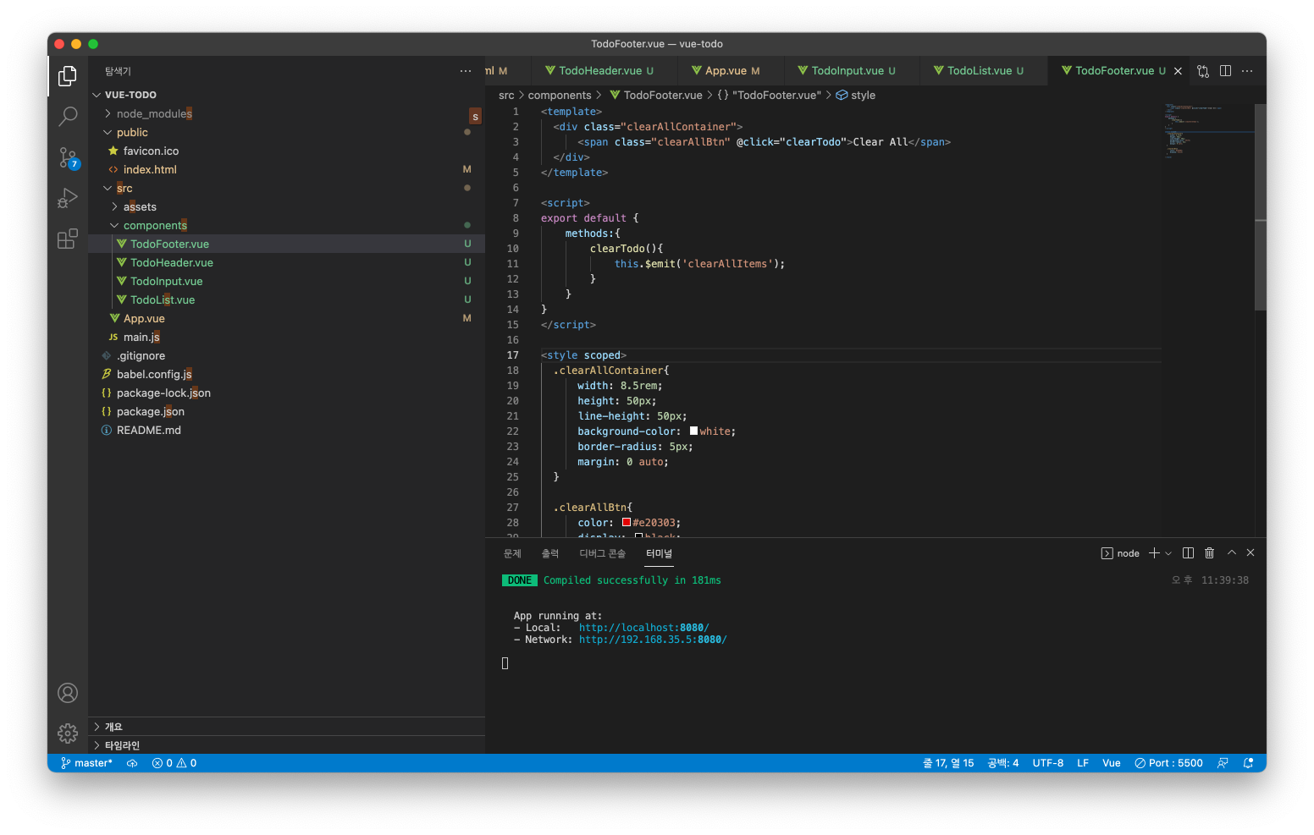The height and width of the screenshot is (835, 1314).
Task: Expand the 타임라인 timeline section
Action: (286, 745)
